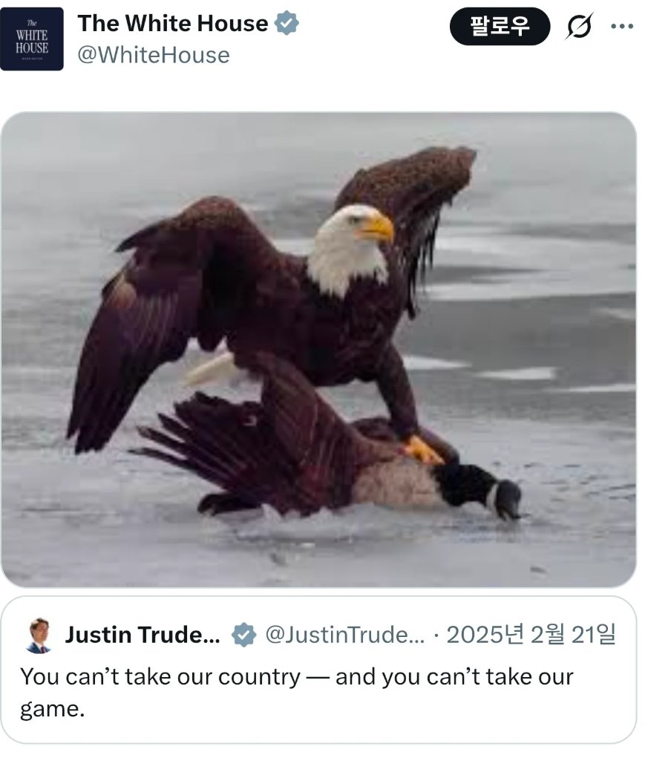This screenshot has width=648, height=758.
Task: Open the Justin Trude... display name
Action: coord(143,635)
